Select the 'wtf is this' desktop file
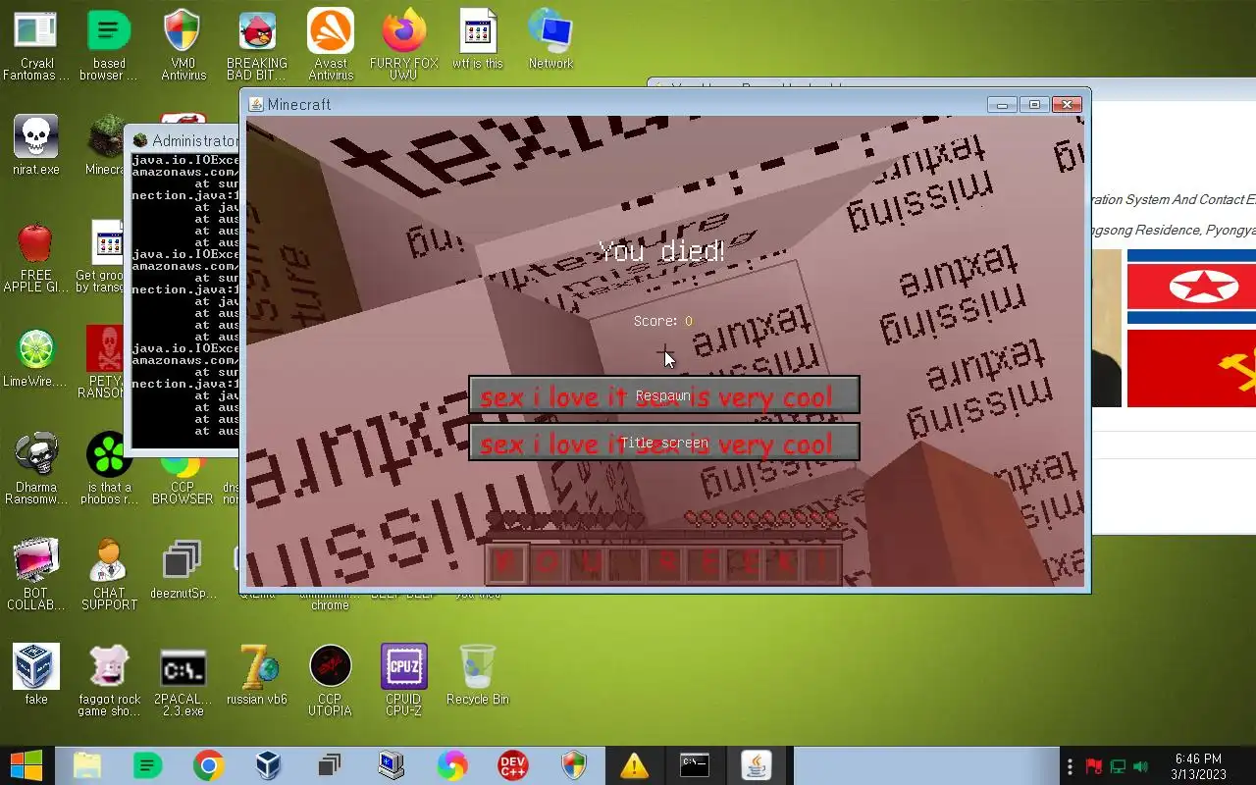Screen dimensions: 1256x785 [x=478, y=39]
